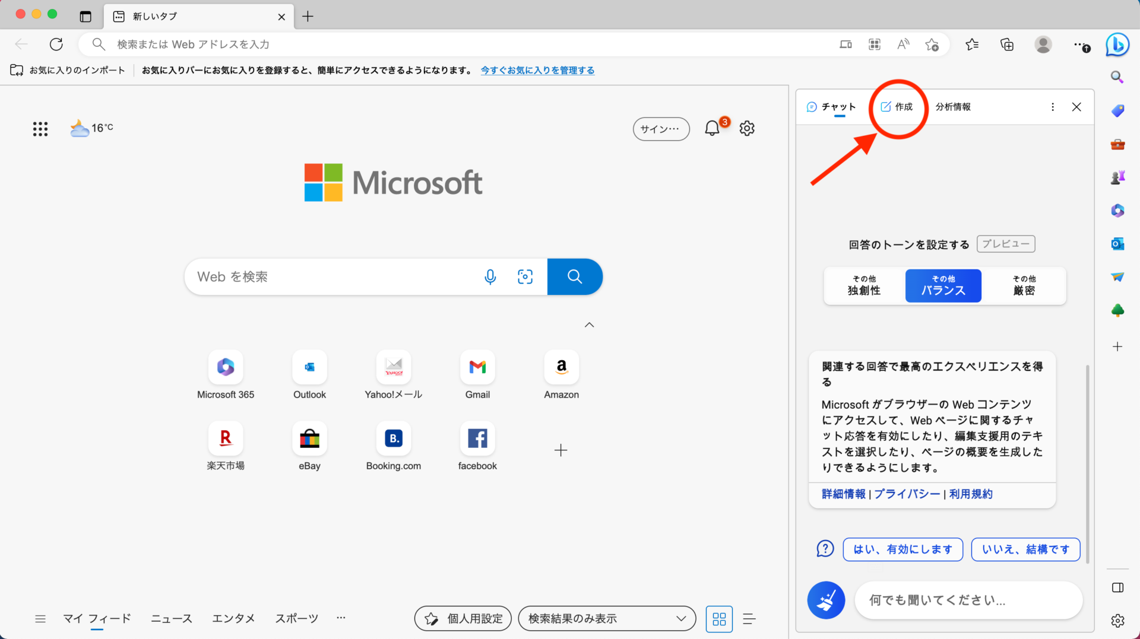Select the 独創性 response tone

tap(864, 285)
